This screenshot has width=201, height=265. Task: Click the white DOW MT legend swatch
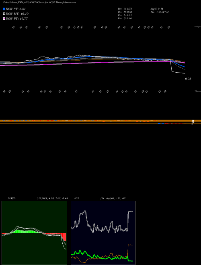(4, 14)
